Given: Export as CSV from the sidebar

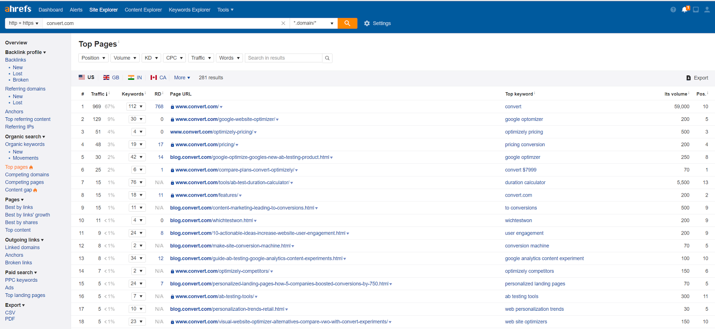Looking at the screenshot, I should click(x=10, y=313).
